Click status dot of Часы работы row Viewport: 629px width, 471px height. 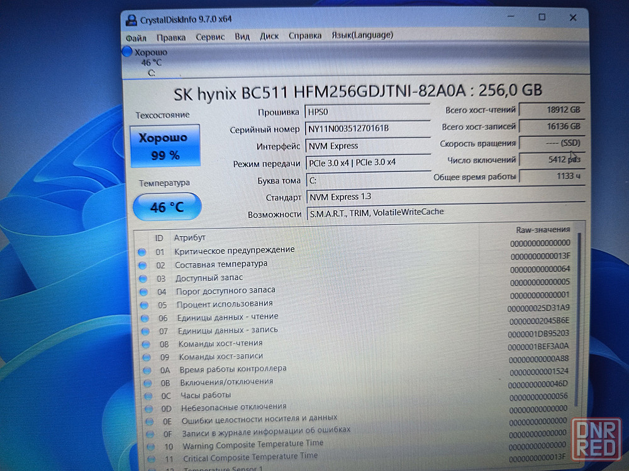(x=148, y=396)
